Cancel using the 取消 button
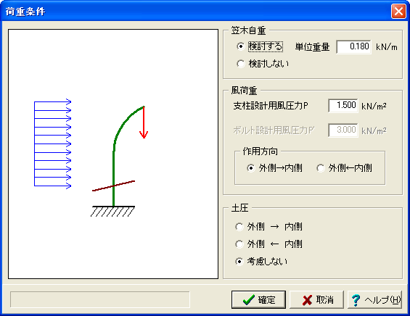Image resolution: width=410 pixels, height=316 pixels. pos(316,300)
